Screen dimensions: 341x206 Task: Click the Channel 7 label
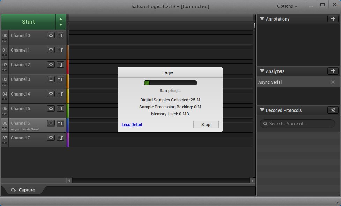(21, 138)
